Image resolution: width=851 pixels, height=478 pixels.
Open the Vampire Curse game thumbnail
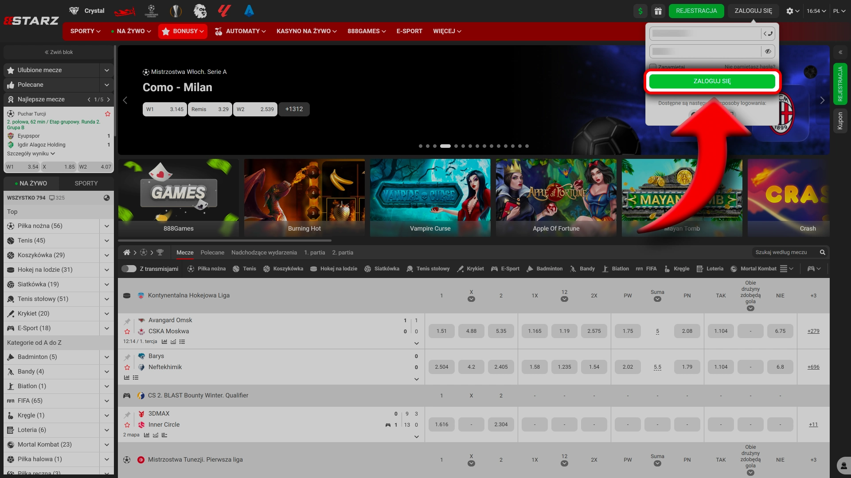coord(430,198)
